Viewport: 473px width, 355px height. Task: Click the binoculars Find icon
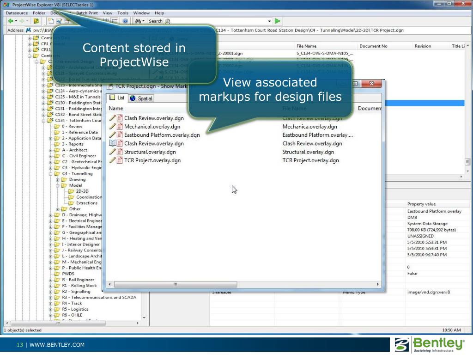138,21
